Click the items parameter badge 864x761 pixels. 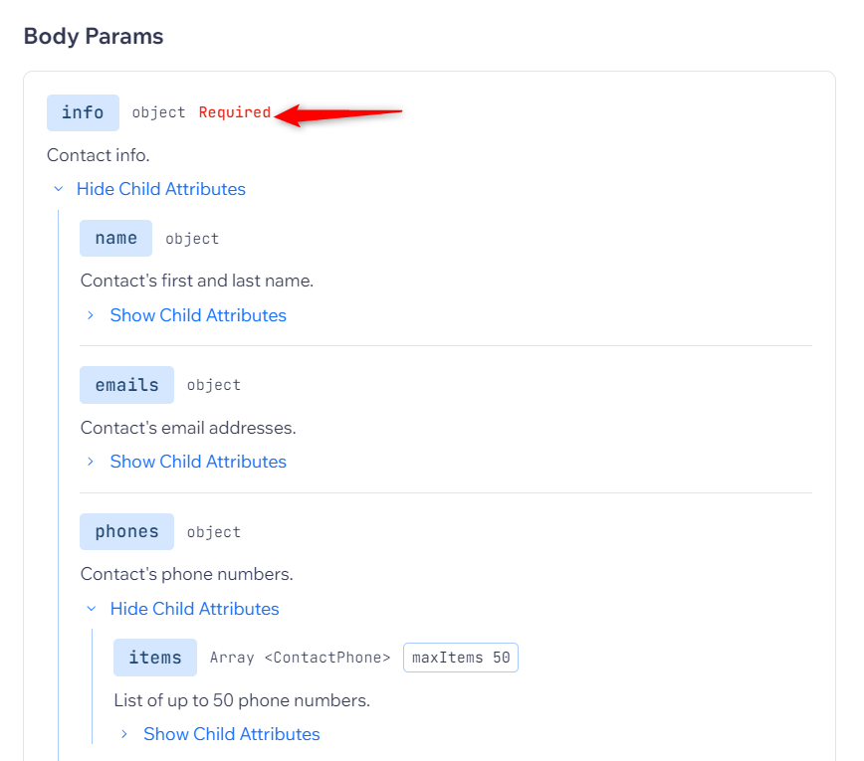click(155, 658)
